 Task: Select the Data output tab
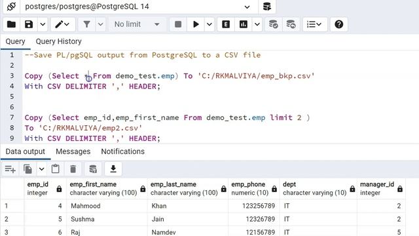26,151
